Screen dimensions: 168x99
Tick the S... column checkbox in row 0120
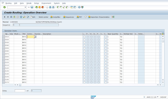point(106,68)
